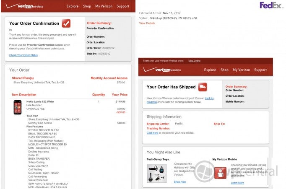The height and width of the screenshot is (189, 286).
Task: Click the Verizon Wireless logo in the shipped email
Action: click(x=162, y=70)
